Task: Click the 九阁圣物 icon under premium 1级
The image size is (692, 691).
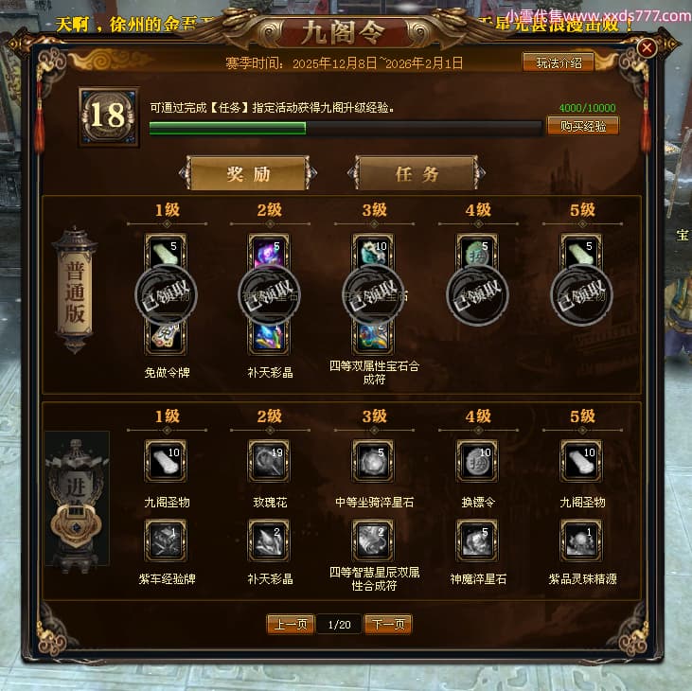Action: pyautogui.click(x=166, y=461)
